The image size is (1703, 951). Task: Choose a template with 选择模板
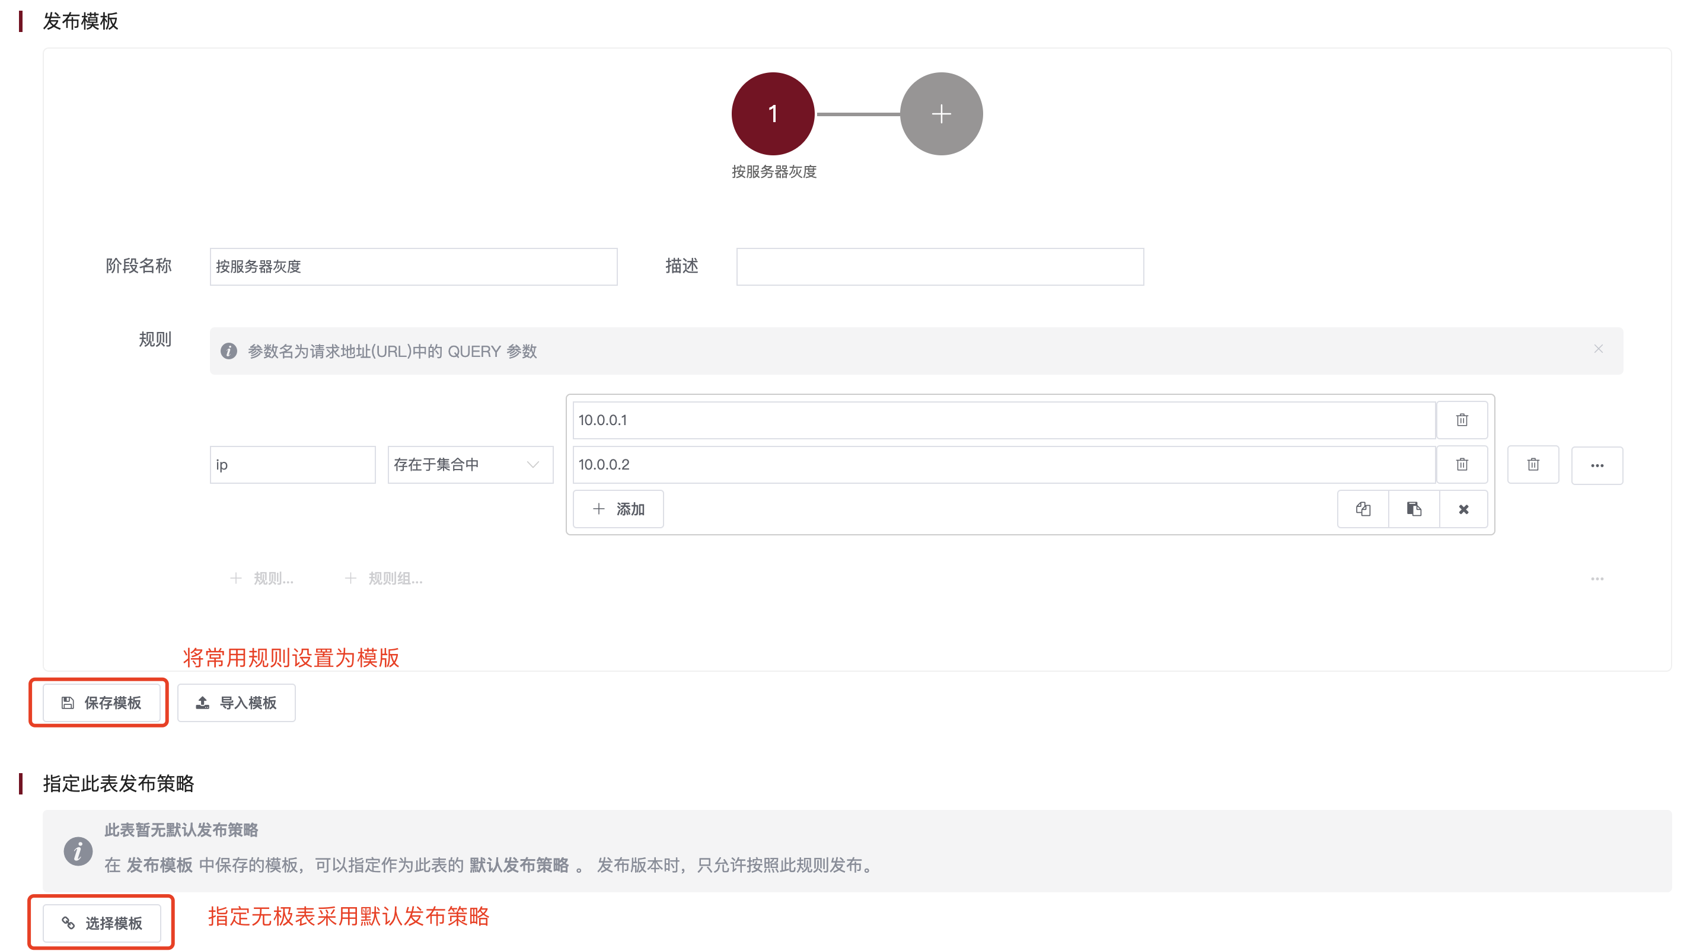[x=102, y=923]
